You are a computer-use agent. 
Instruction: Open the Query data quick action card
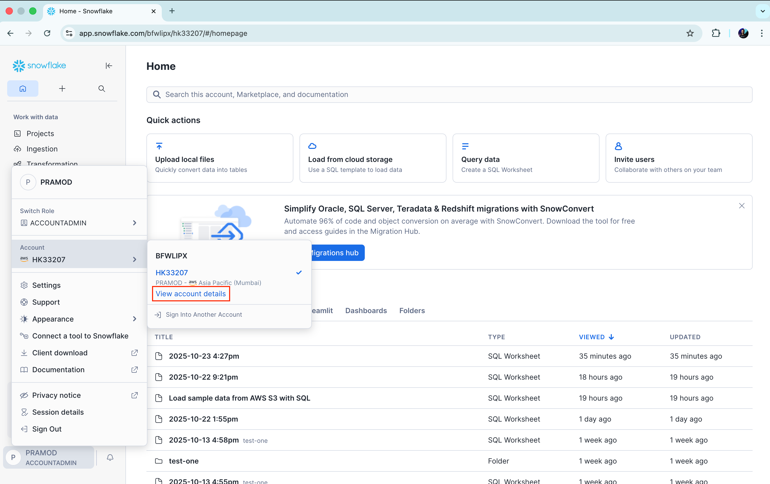point(526,158)
